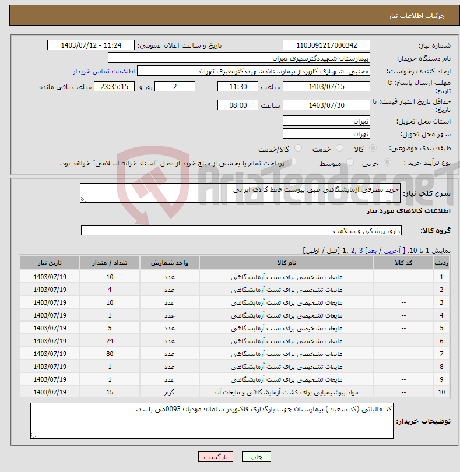Click the استان محل تحویل field
Image resolution: width=460 pixels, height=472 pixels.
[326, 121]
